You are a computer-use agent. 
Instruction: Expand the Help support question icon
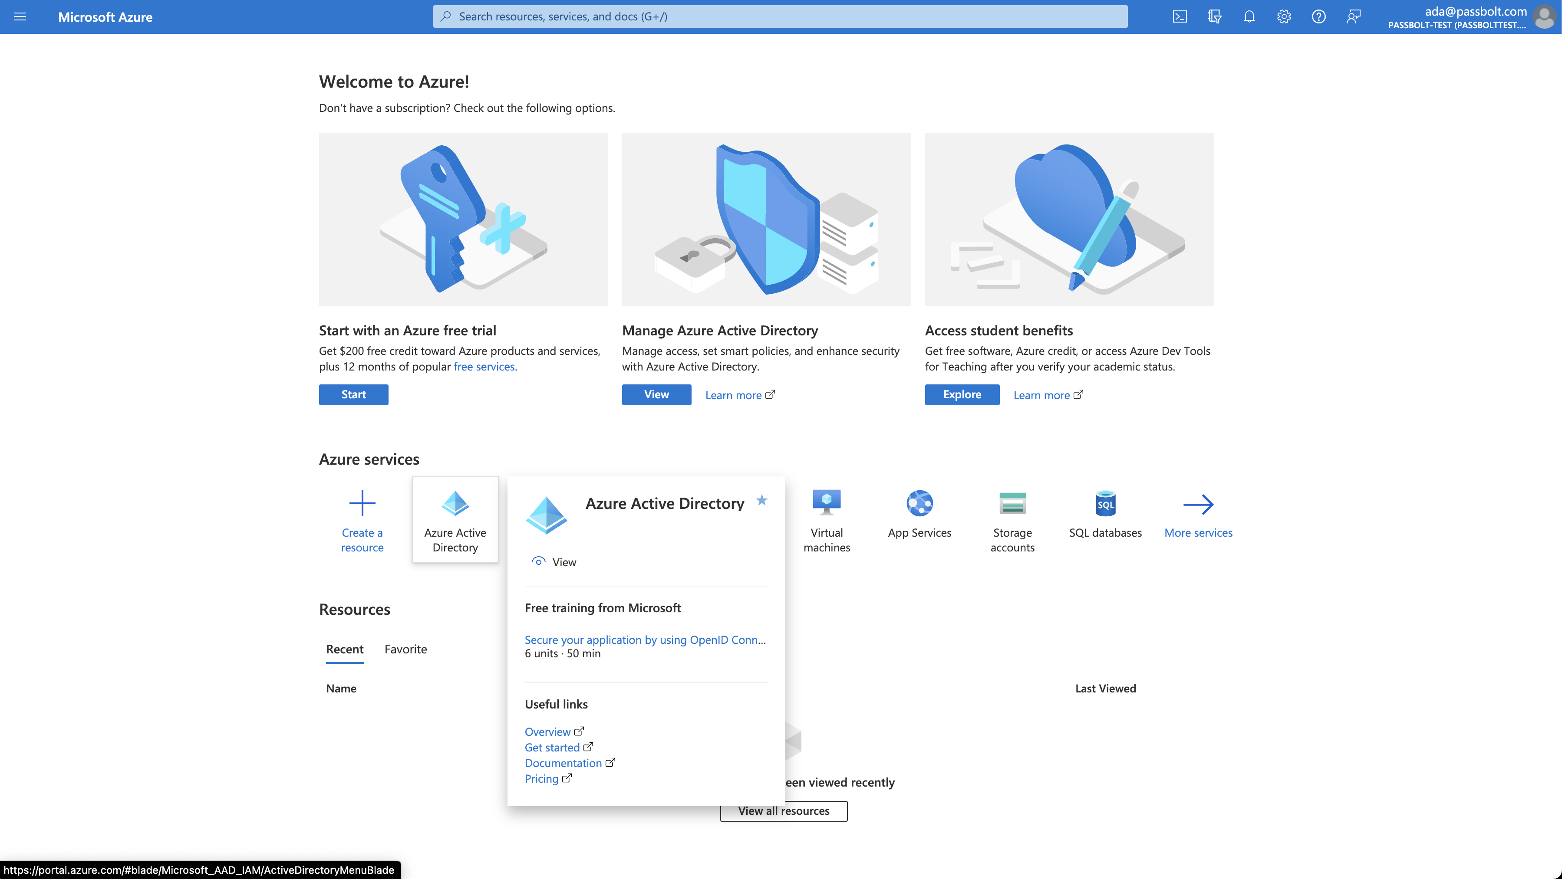pos(1318,16)
